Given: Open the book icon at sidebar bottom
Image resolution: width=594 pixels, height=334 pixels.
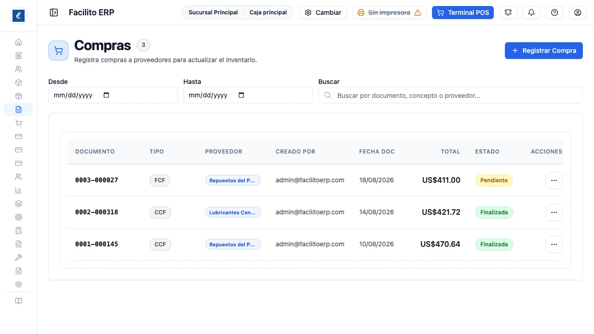Looking at the screenshot, I should (x=19, y=301).
